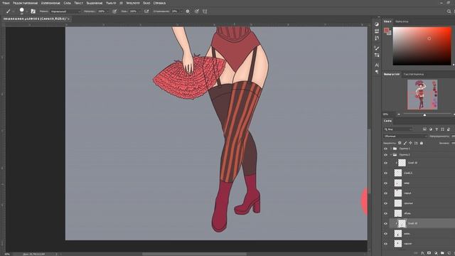Click the search magnifier icon
Screen dimensions: 455x256
pyautogui.click(x=449, y=11)
